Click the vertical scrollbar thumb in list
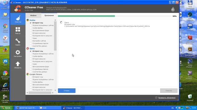Screen dimensions: 197x110 point(55,36)
